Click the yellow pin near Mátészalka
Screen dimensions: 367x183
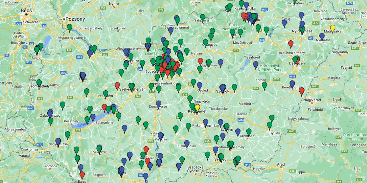point(333,27)
